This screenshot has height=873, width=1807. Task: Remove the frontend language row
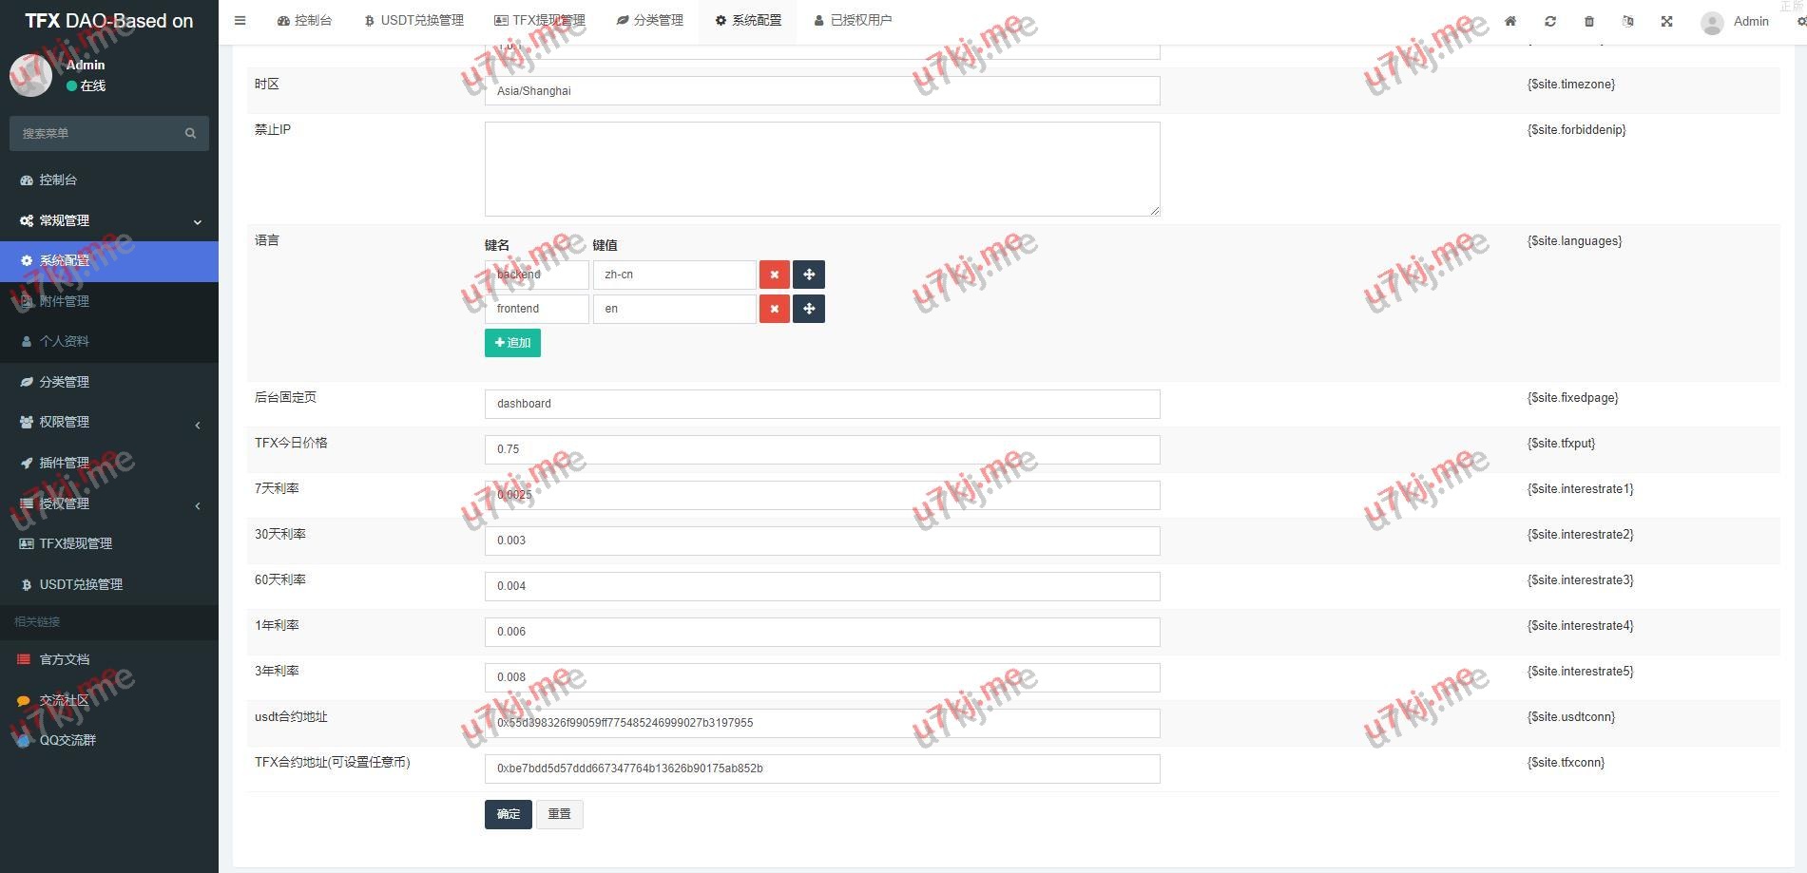click(774, 309)
